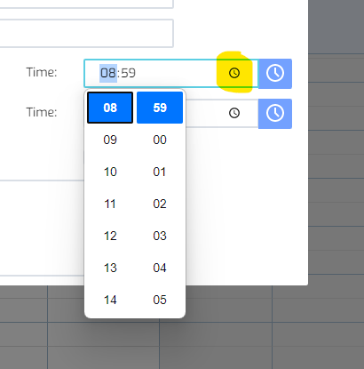This screenshot has width=364, height=369.
Task: Click the blue clock button beside the first time field
Action: click(275, 74)
